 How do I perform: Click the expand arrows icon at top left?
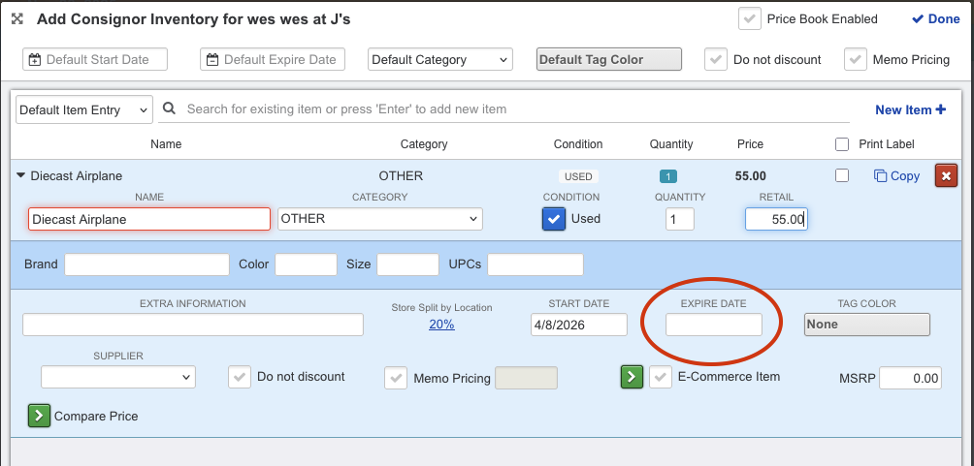pyautogui.click(x=17, y=19)
